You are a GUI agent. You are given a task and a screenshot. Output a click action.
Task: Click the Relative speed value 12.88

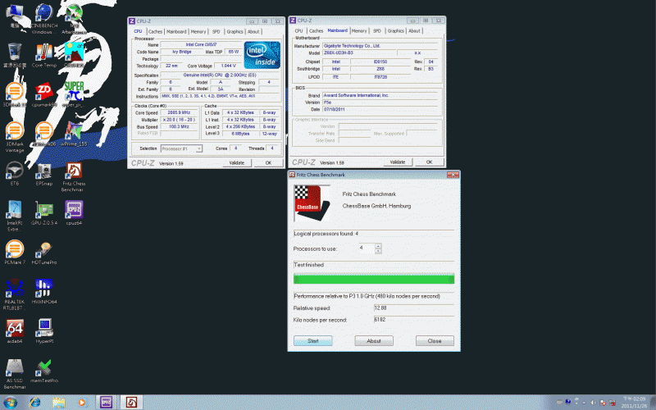click(413, 308)
